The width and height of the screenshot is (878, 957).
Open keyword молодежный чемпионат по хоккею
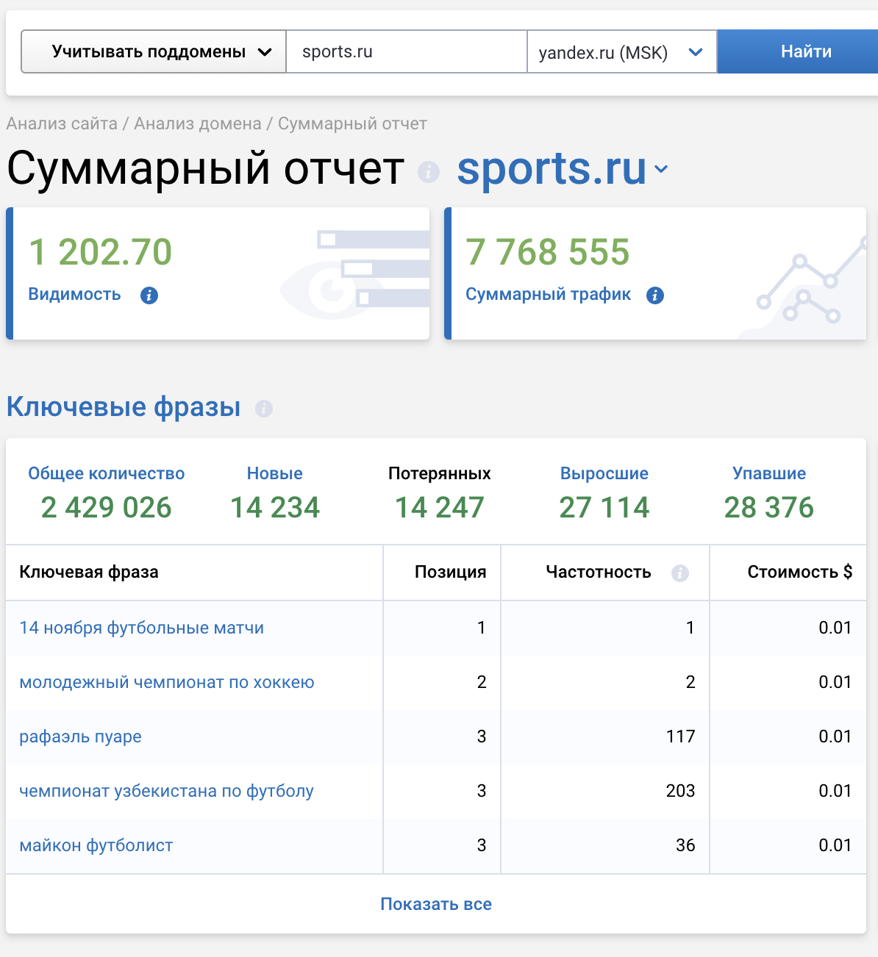167,682
